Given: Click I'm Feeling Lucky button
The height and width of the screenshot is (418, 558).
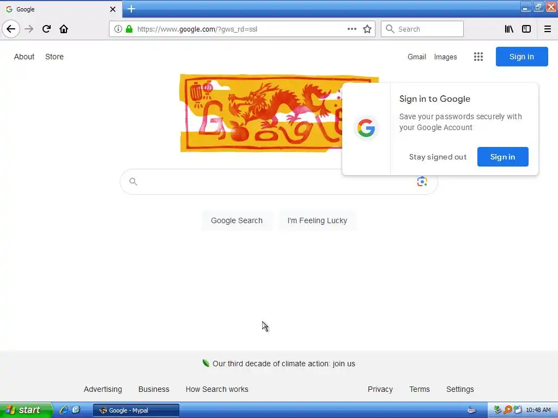Looking at the screenshot, I should 317,220.
